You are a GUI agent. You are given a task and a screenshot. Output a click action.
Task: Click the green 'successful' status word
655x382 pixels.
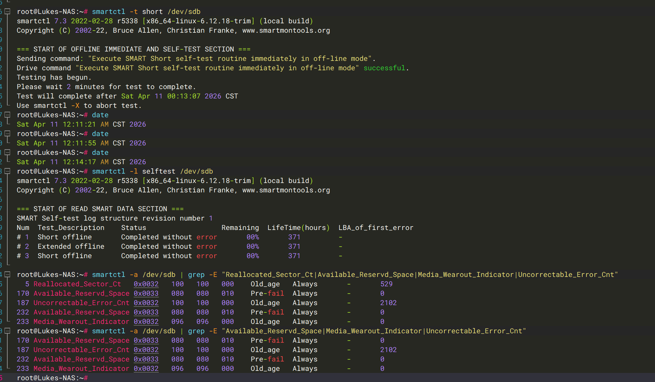tap(384, 68)
